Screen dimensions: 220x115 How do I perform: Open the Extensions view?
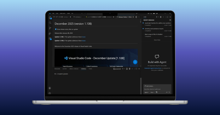coord(50,38)
